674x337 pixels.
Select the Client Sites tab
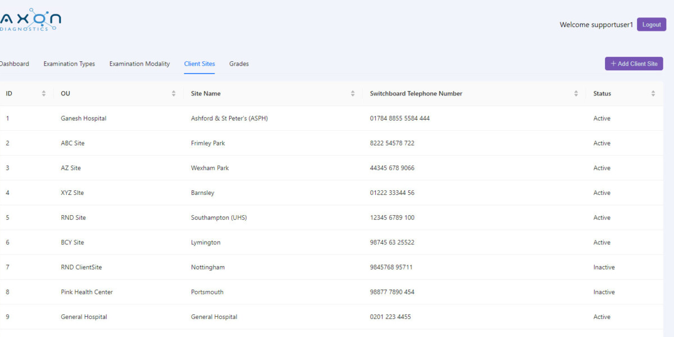pos(199,63)
